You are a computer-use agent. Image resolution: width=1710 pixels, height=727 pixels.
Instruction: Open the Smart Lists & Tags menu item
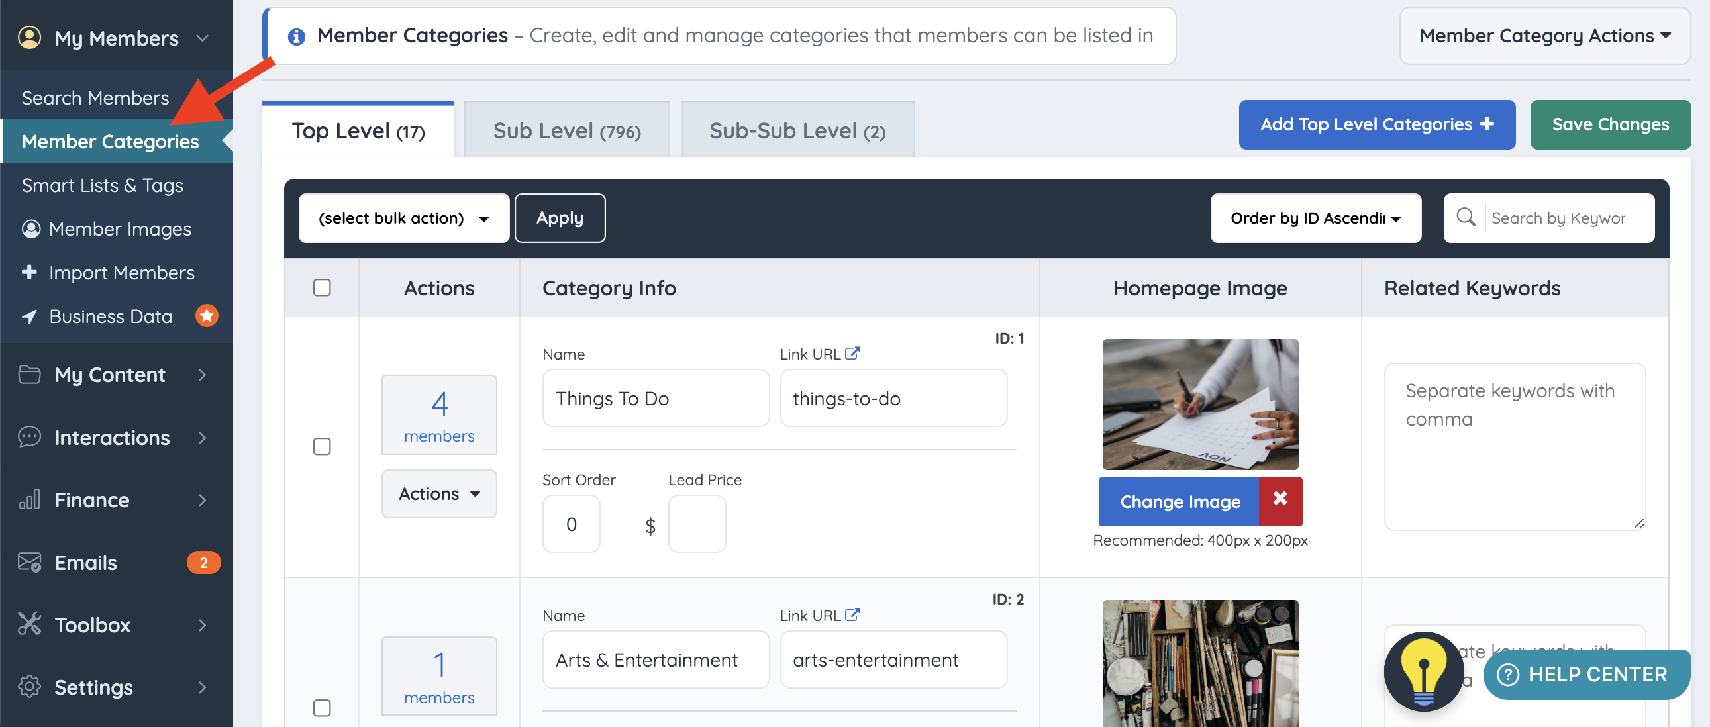102,185
